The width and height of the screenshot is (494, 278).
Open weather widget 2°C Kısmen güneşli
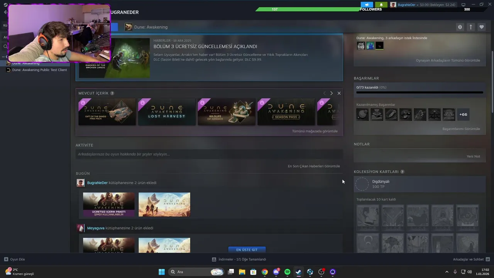point(20,272)
